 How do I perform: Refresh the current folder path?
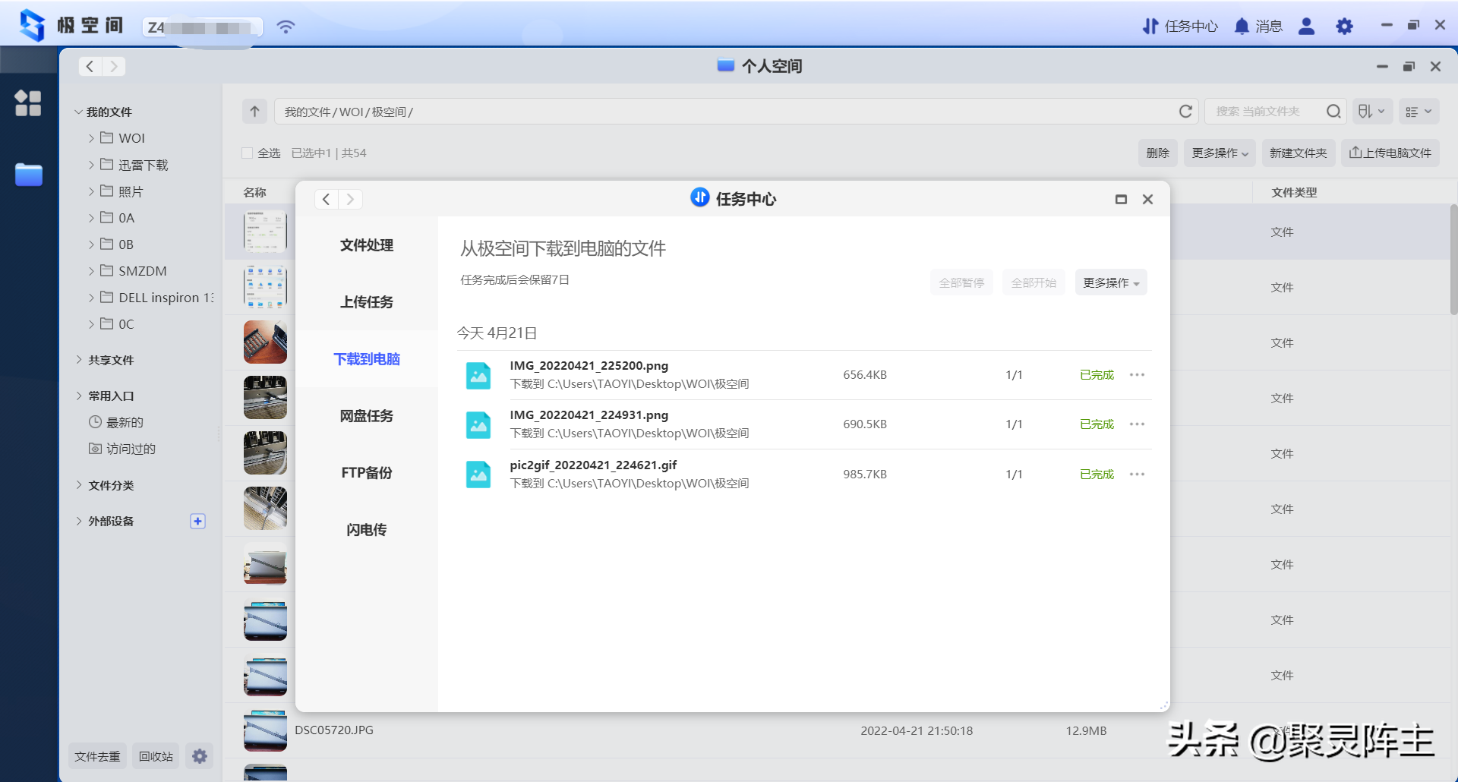point(1185,112)
